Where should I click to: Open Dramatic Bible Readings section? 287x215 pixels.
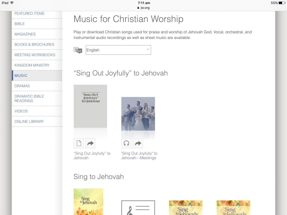(29, 98)
